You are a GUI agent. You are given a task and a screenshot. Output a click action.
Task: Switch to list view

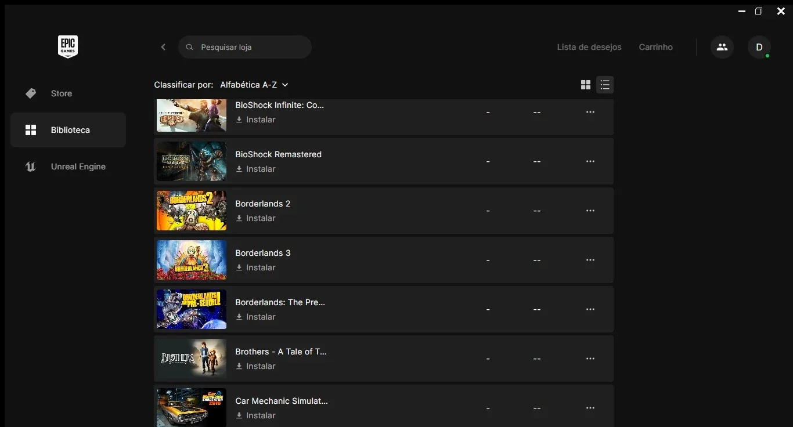(x=605, y=85)
